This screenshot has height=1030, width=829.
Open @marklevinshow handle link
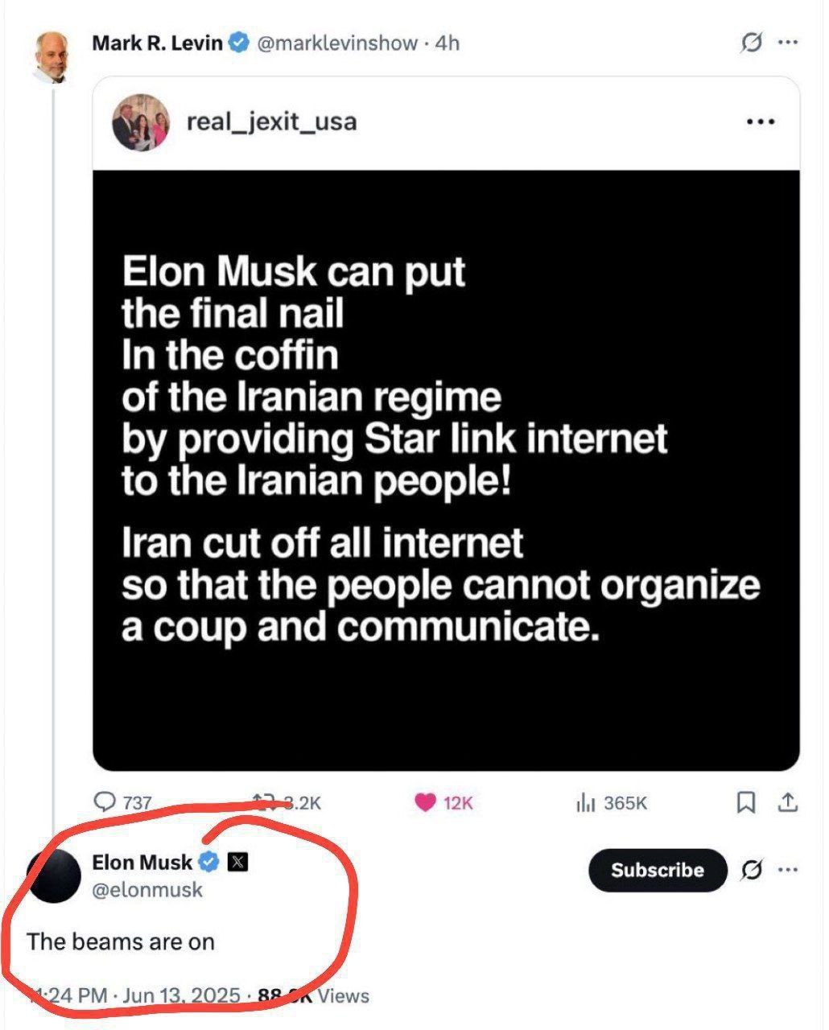337,43
